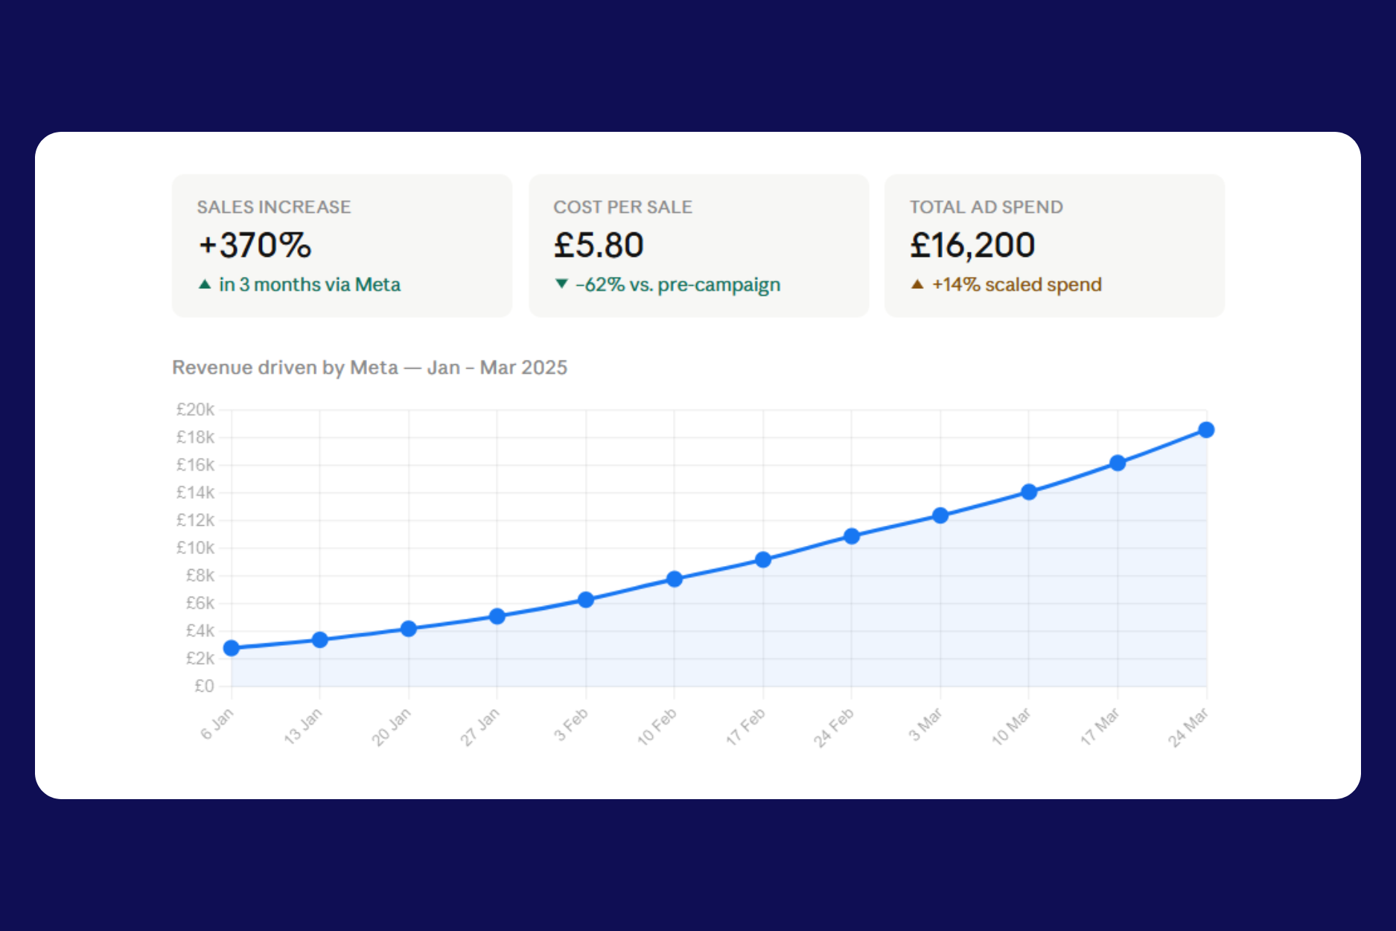Screen dimensions: 1396x931
Task: Click the £16,200 total ad spend value
Action: pyautogui.click(x=972, y=245)
